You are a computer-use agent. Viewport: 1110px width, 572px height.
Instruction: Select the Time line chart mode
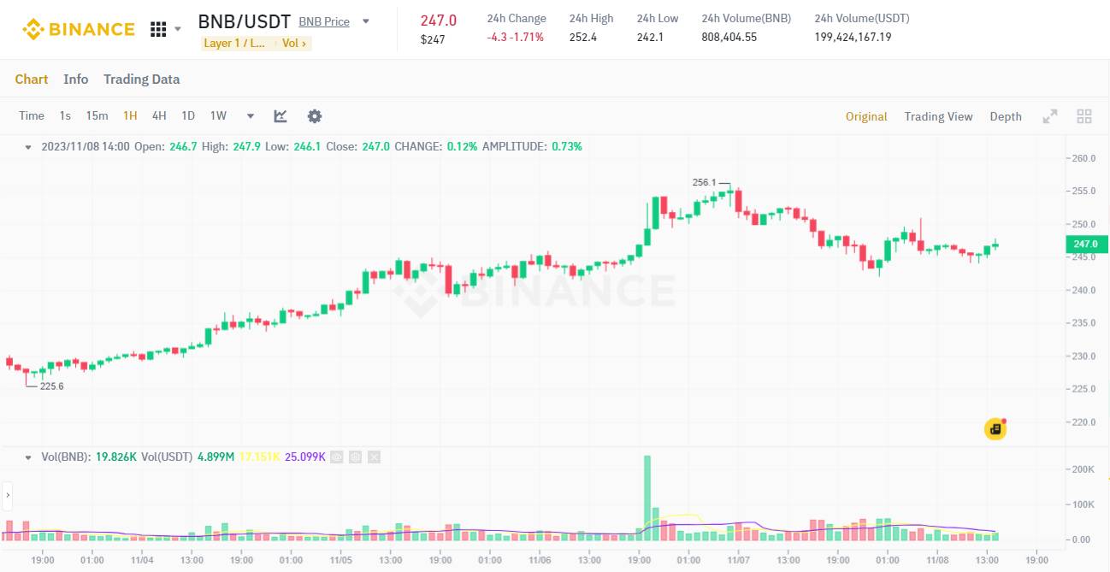pyautogui.click(x=32, y=116)
